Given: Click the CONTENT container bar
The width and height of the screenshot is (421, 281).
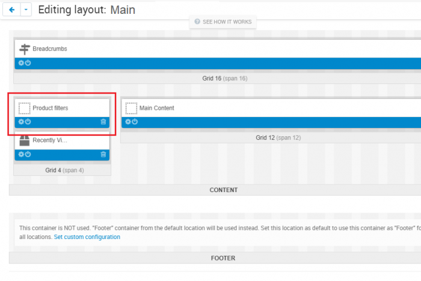Looking at the screenshot, I should tap(215, 190).
